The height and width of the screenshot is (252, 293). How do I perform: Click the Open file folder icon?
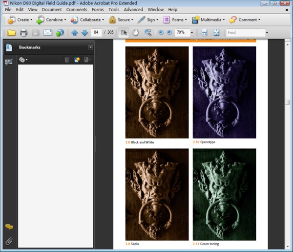[x=11, y=33]
